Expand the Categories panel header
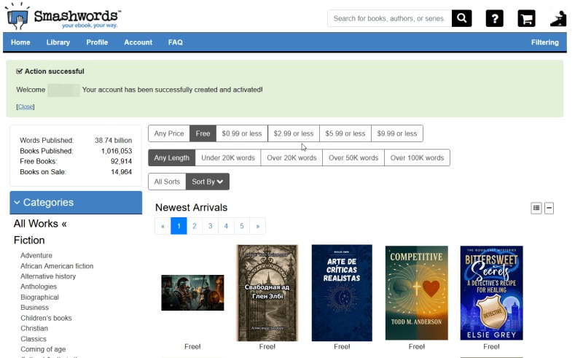 click(76, 203)
